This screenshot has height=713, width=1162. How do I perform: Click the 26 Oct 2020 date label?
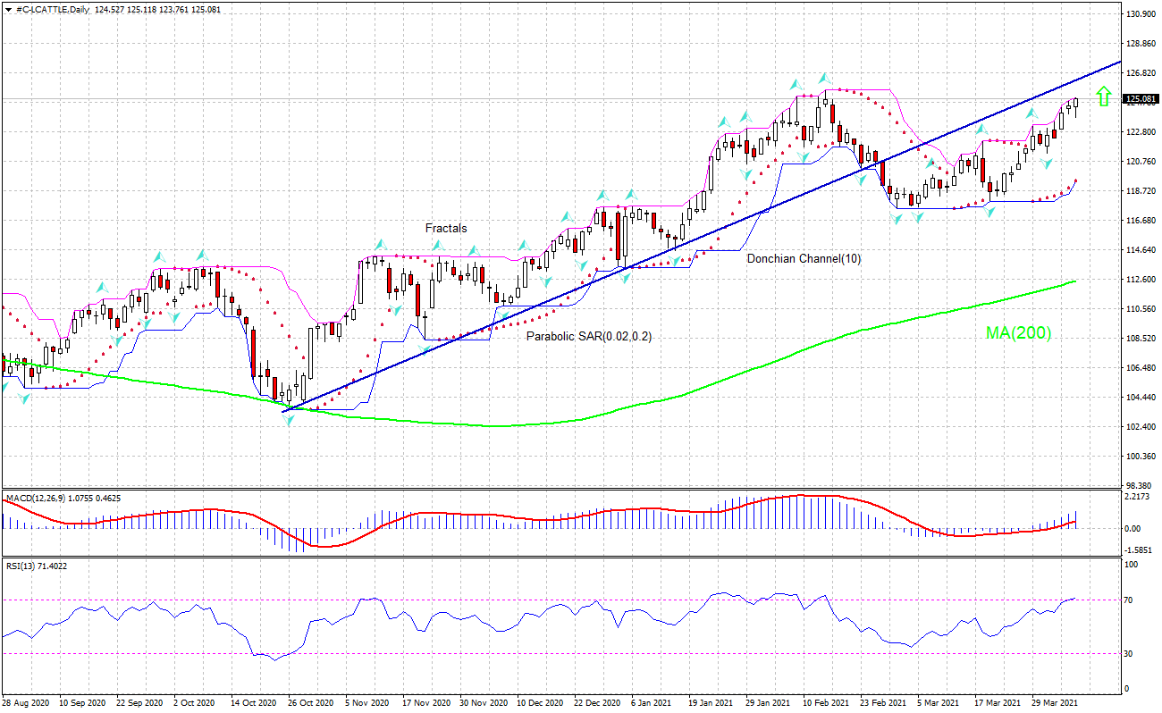point(311,703)
